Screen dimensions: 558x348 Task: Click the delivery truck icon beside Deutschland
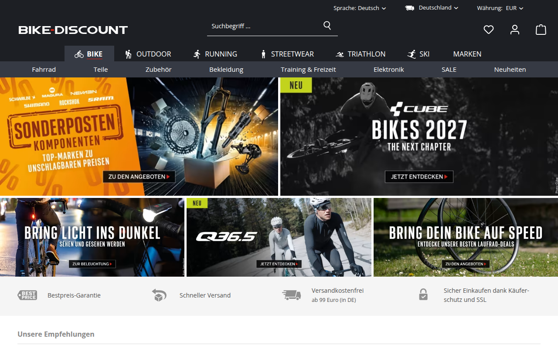[x=409, y=8]
